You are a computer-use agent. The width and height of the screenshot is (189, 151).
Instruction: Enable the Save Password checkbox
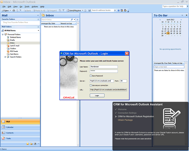(91, 75)
